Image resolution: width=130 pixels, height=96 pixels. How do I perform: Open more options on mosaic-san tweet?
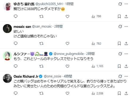tap(126, 27)
